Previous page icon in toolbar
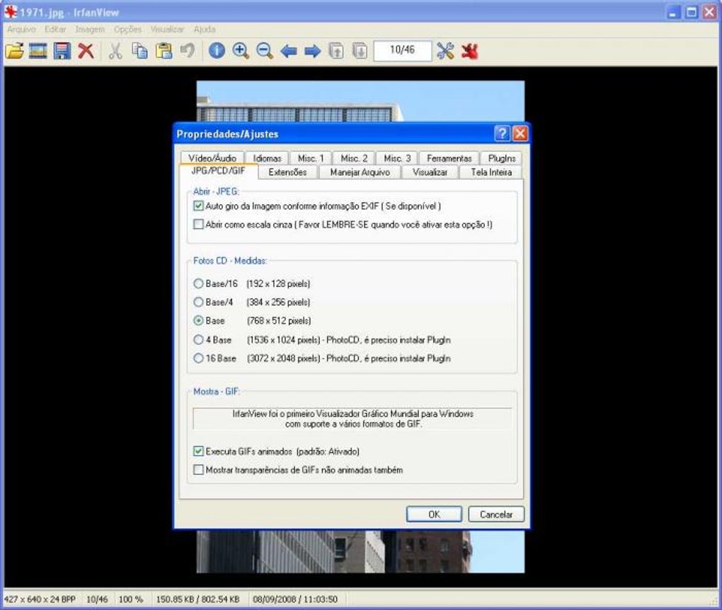The image size is (722, 610). pos(336,50)
